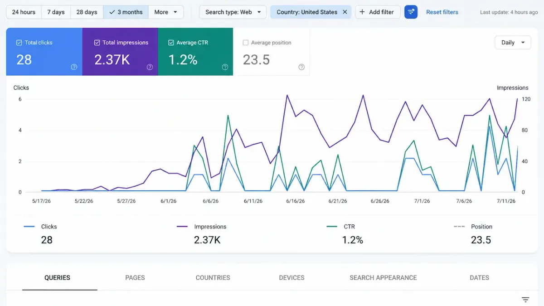Select the 28 days date range
Viewport: 544px width, 306px height.
87,12
